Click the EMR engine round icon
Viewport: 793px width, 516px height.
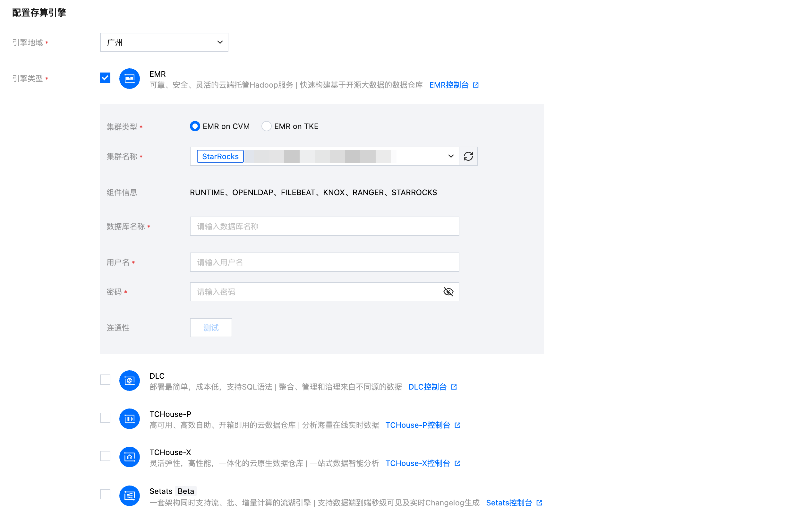129,79
